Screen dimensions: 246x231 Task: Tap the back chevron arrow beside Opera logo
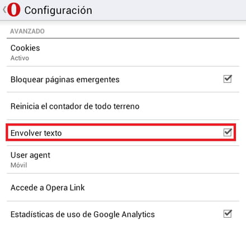4,10
